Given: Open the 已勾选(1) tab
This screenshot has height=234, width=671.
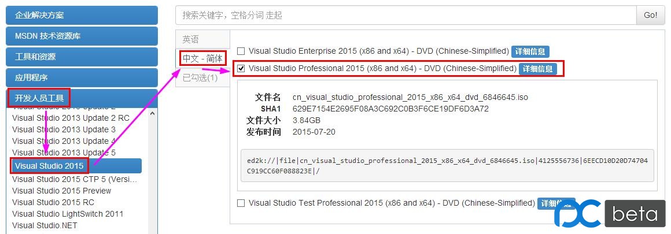Looking at the screenshot, I should tap(203, 78).
